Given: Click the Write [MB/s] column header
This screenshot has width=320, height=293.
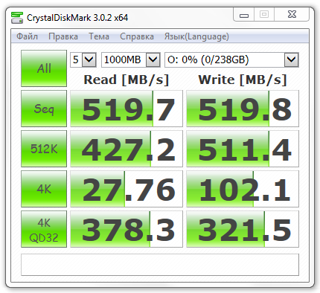Looking at the screenshot, I should [x=243, y=80].
